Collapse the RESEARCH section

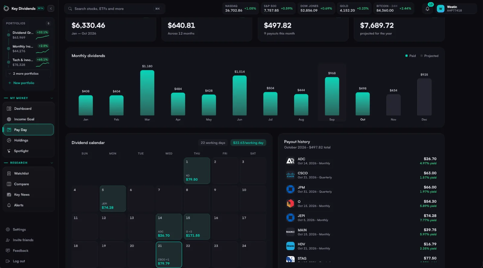[x=52, y=163]
